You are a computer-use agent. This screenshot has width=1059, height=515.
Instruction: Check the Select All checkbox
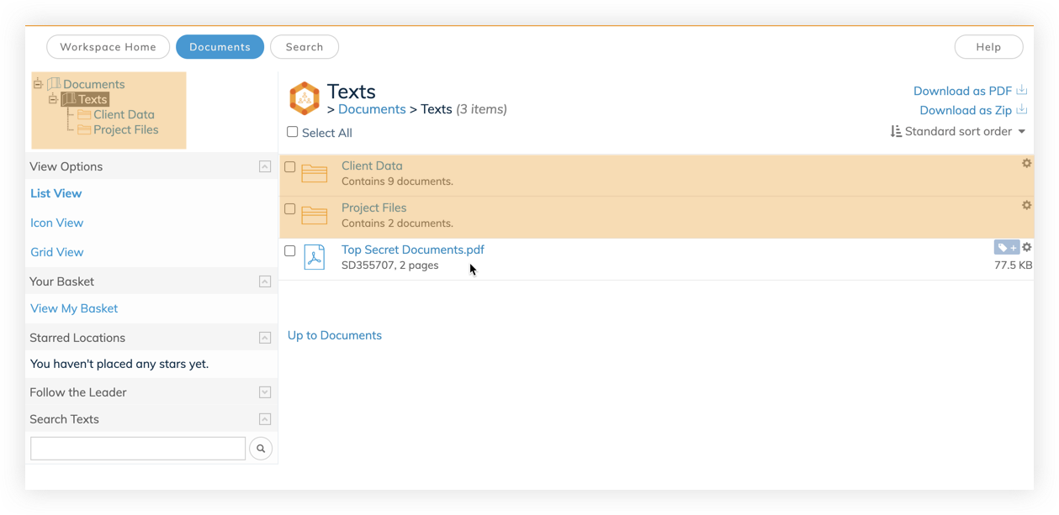pos(293,132)
